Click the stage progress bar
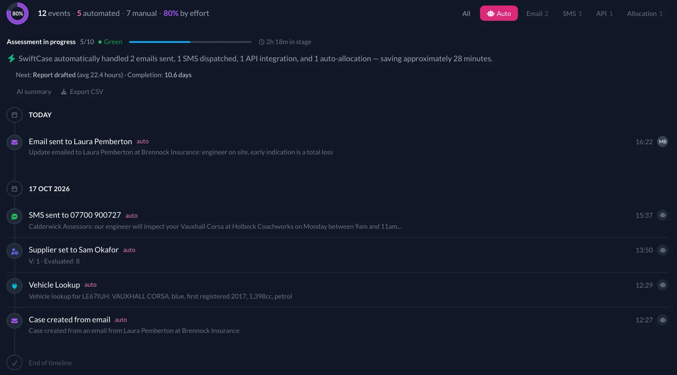This screenshot has width=677, height=375. tap(190, 42)
